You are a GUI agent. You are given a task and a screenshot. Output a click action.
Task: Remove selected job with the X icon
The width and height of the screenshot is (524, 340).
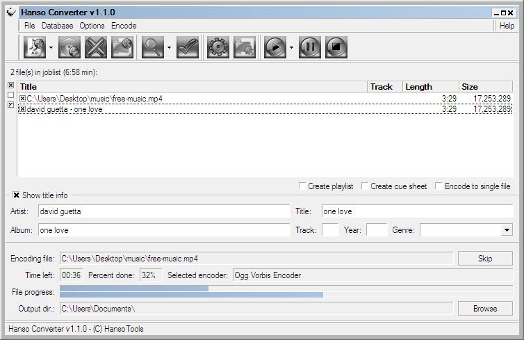96,47
